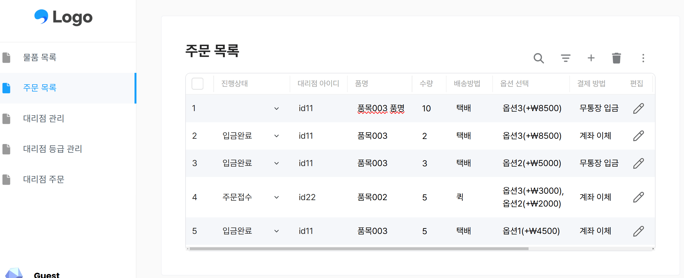Click the filter icon in the toolbar

pyautogui.click(x=565, y=58)
